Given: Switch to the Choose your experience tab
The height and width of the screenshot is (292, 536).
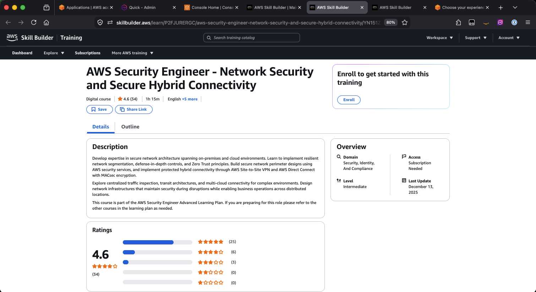Looking at the screenshot, I should click(461, 7).
